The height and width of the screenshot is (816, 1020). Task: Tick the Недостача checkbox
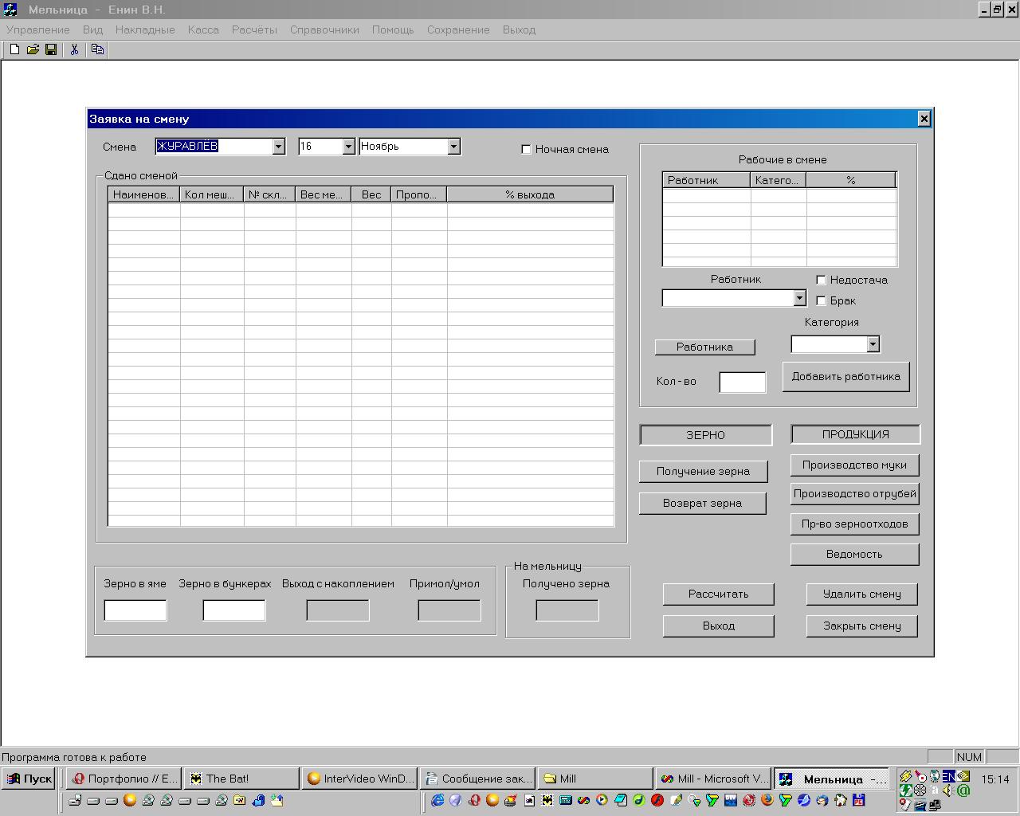point(821,280)
